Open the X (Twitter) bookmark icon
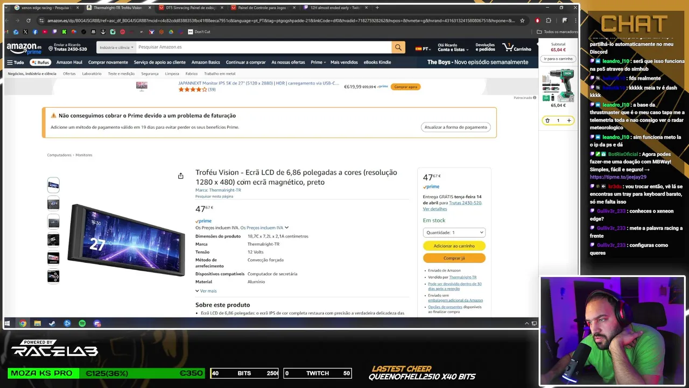Image resolution: width=689 pixels, height=388 pixels. click(x=25, y=32)
